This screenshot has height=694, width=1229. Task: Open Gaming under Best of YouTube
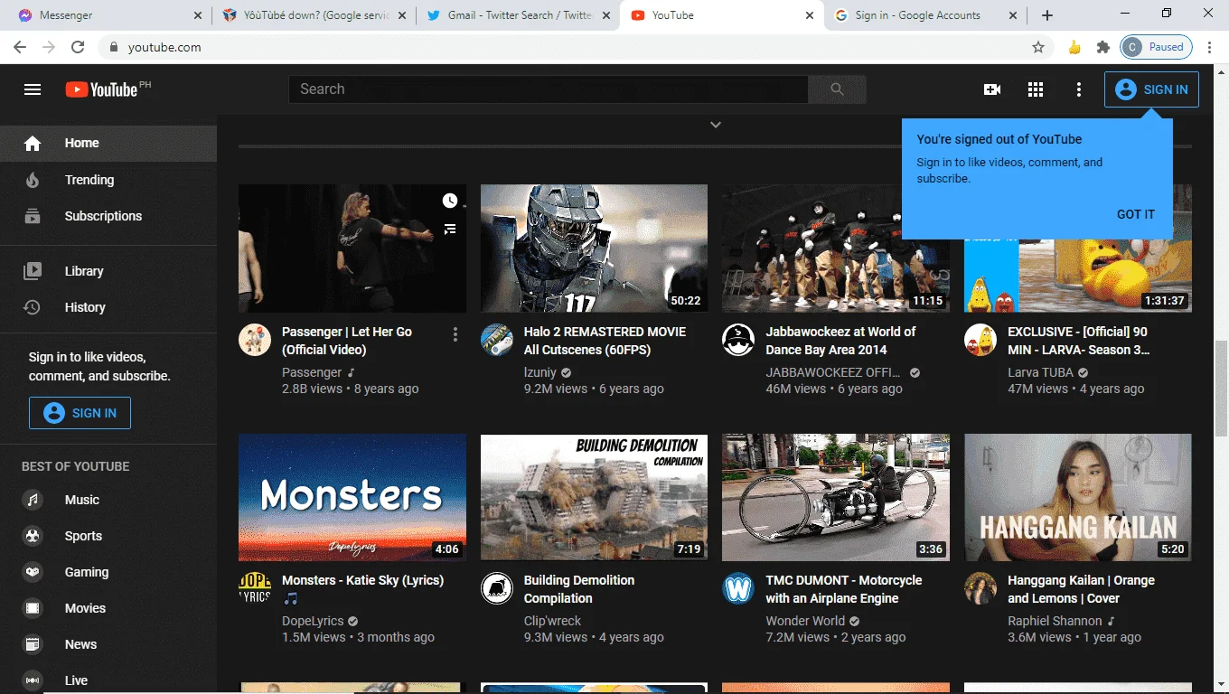tap(108, 572)
